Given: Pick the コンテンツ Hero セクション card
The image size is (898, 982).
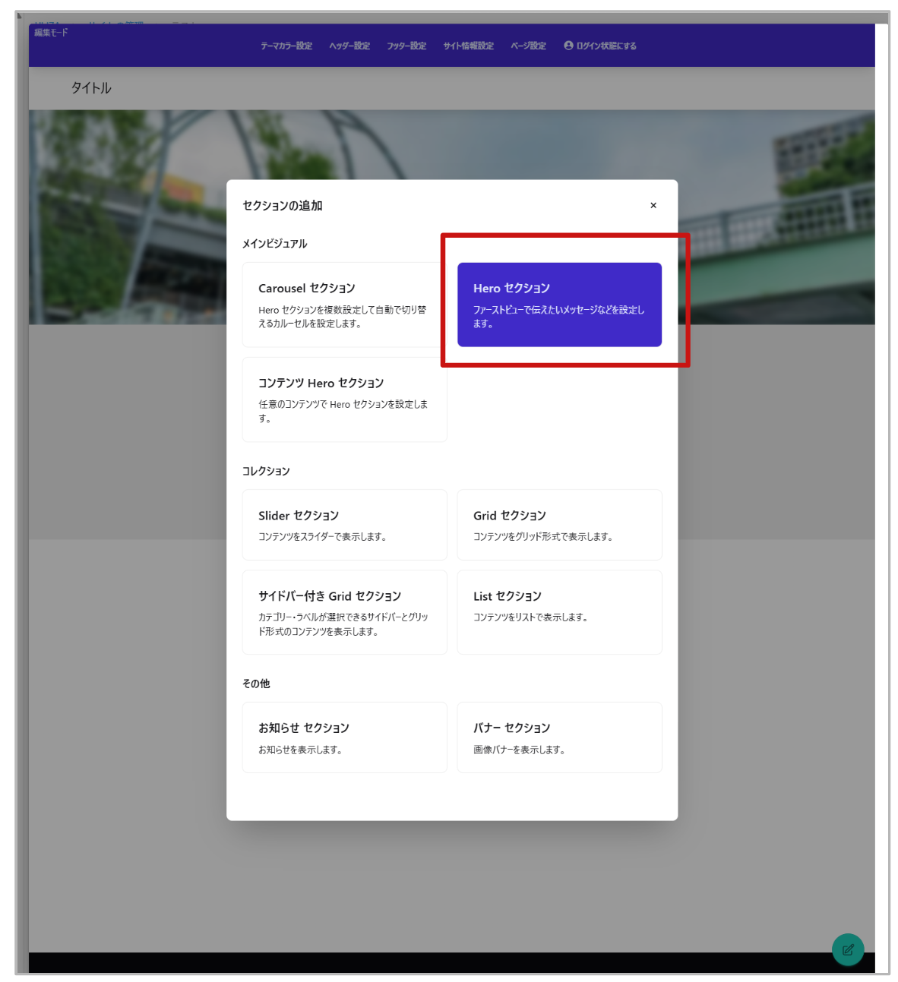Looking at the screenshot, I should pyautogui.click(x=344, y=399).
